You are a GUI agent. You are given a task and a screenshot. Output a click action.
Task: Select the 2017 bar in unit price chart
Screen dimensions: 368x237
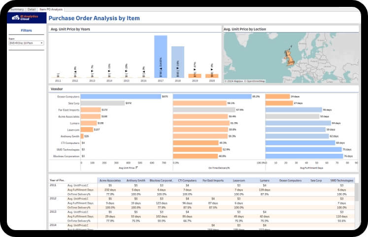pos(161,57)
